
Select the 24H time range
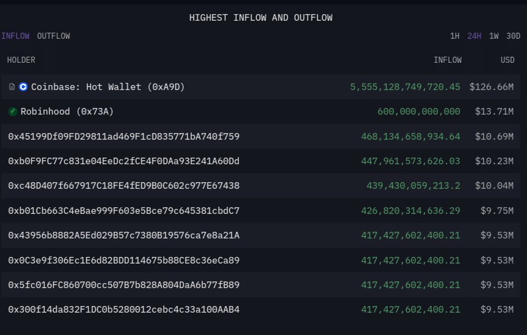coord(474,36)
